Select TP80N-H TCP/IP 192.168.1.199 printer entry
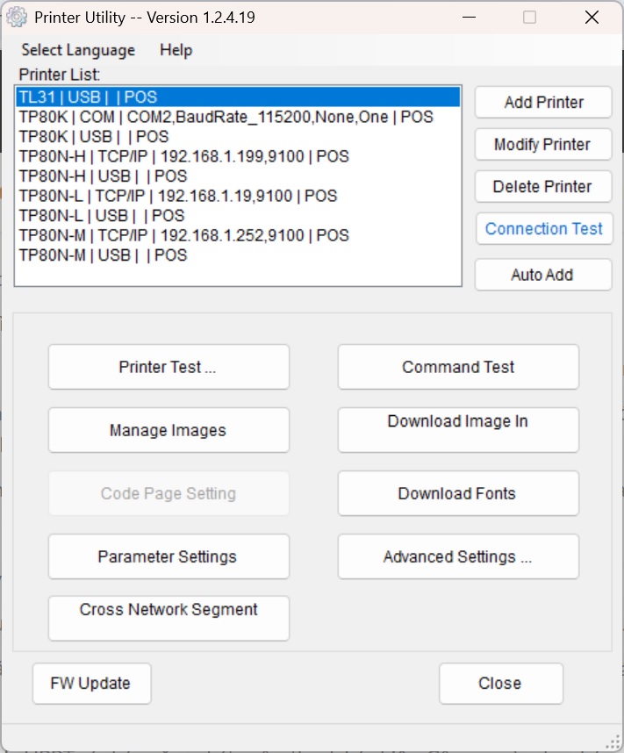This screenshot has width=624, height=753. point(183,156)
